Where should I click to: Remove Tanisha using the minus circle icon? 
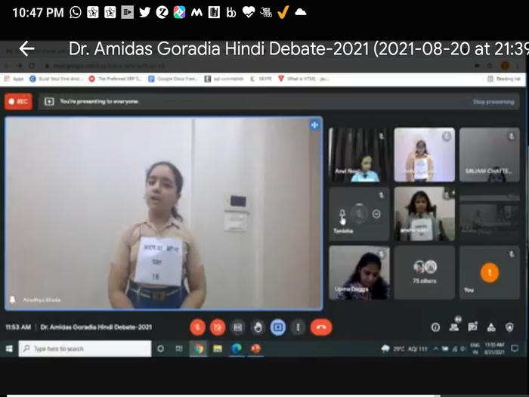(376, 214)
